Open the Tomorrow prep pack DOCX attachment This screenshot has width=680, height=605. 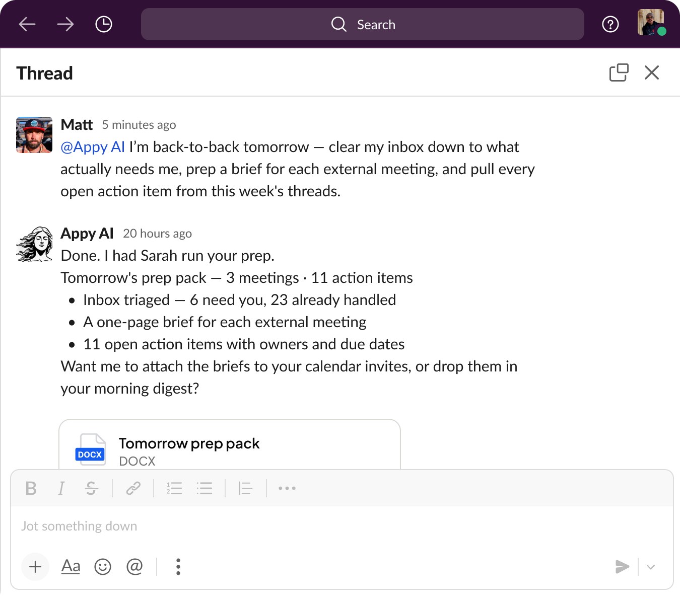(230, 444)
